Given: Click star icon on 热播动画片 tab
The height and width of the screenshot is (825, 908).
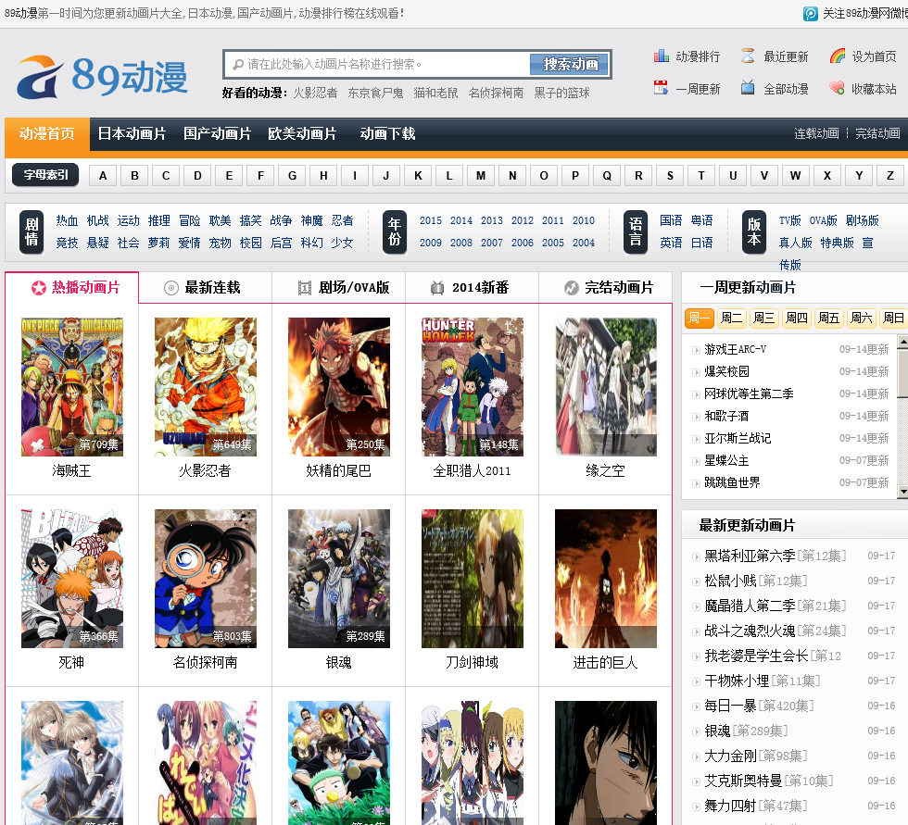Looking at the screenshot, I should tap(39, 288).
